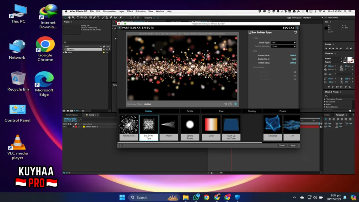Viewport: 359px width, 202px height.
Task: Select the Puppet Pin tool in After Effects toolbar
Action: click(x=120, y=17)
